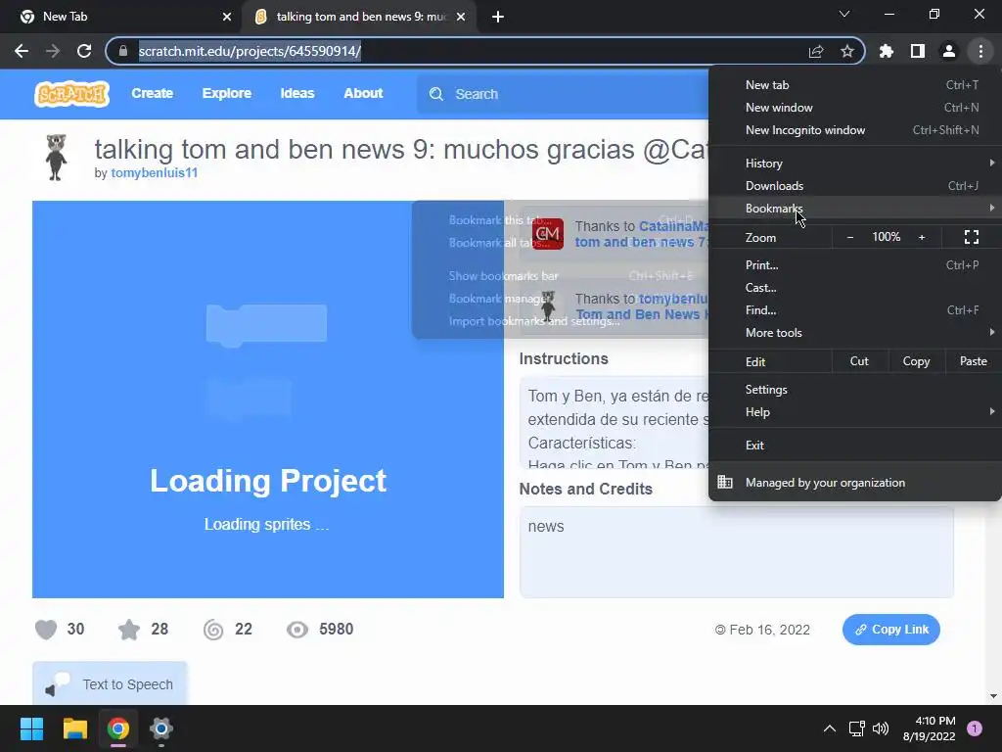Click the taskbar clock and date

point(929,728)
